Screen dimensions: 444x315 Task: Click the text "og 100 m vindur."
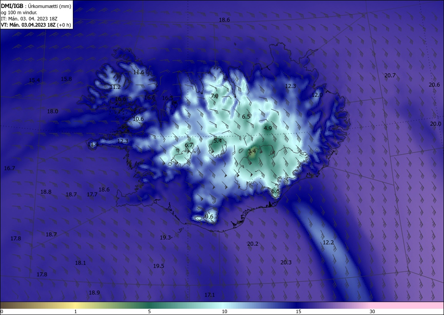[19, 13]
